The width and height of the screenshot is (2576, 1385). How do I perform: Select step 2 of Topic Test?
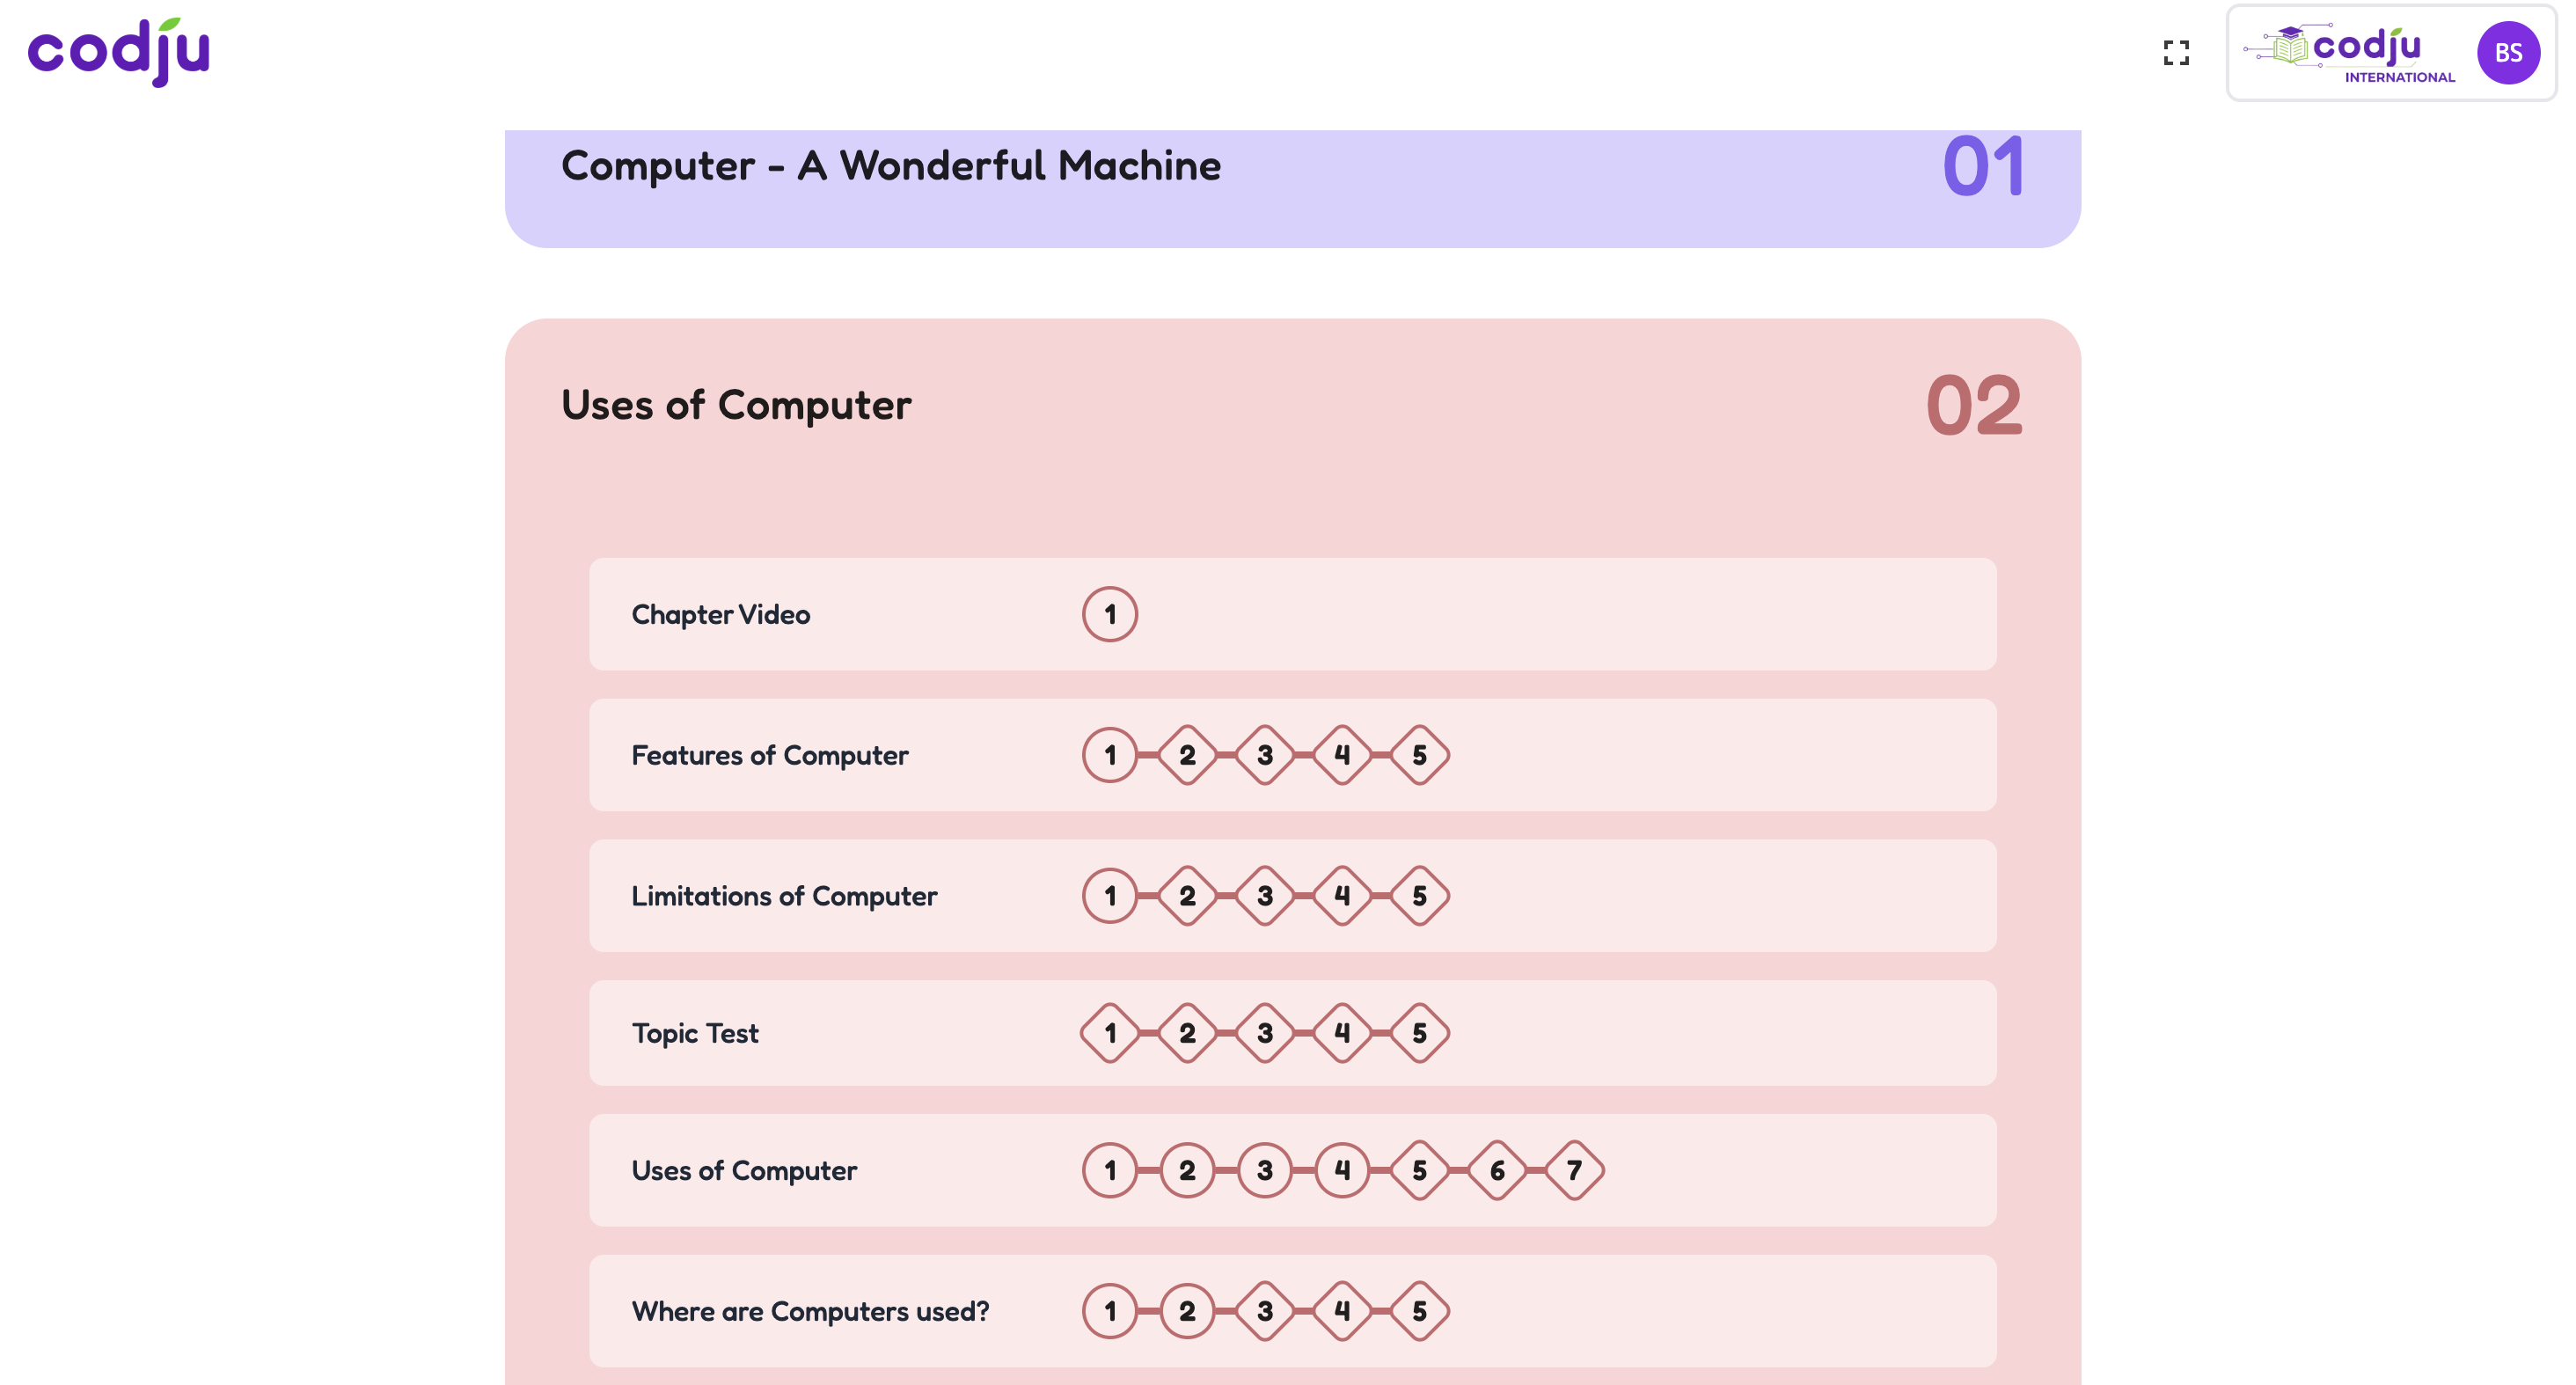pos(1187,1033)
